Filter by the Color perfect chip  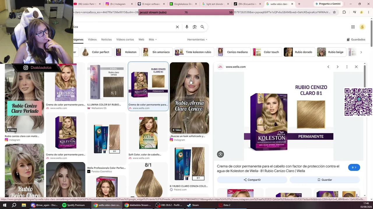click(x=96, y=52)
